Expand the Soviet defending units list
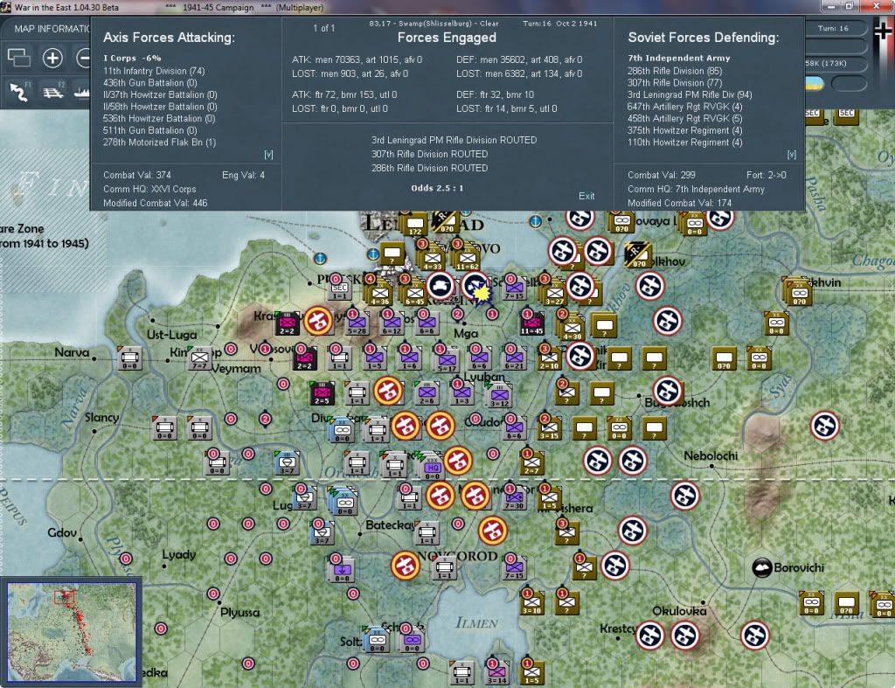Screen dimensions: 895x688 [791, 154]
